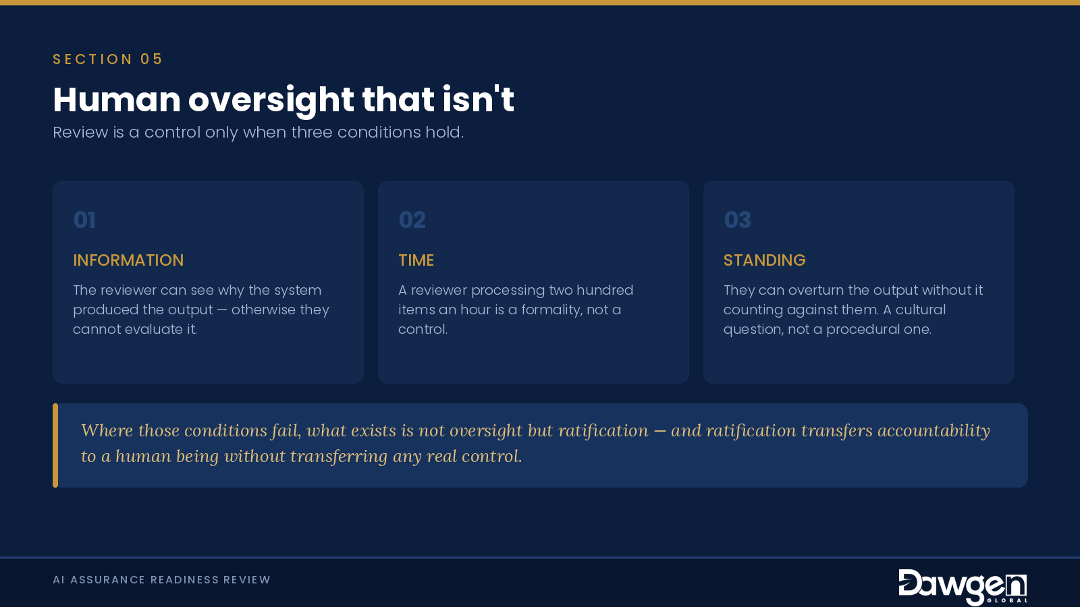Click the italic ratification quote text
The height and width of the screenshot is (607, 1080).
[x=535, y=443]
